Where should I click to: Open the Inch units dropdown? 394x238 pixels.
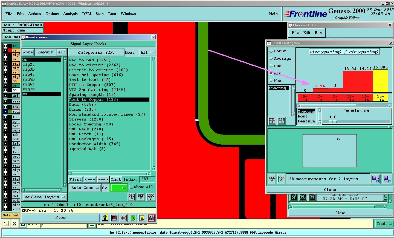tap(384, 224)
